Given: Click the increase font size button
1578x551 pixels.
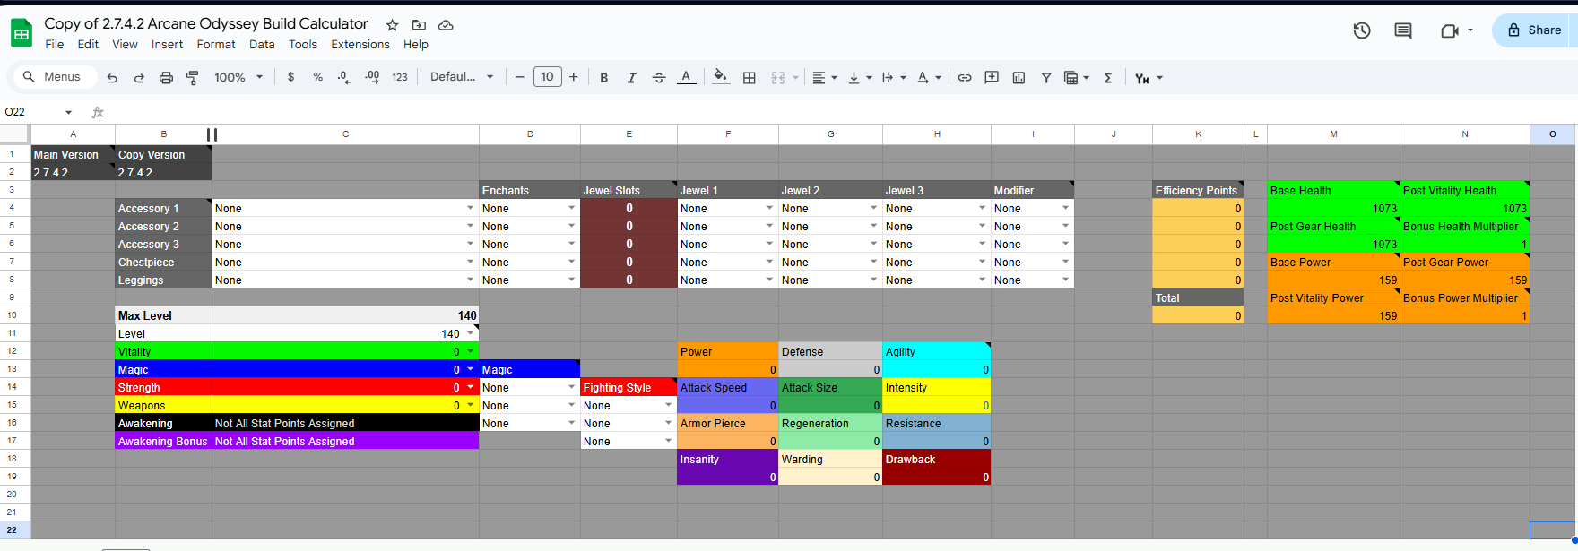Looking at the screenshot, I should click(574, 77).
